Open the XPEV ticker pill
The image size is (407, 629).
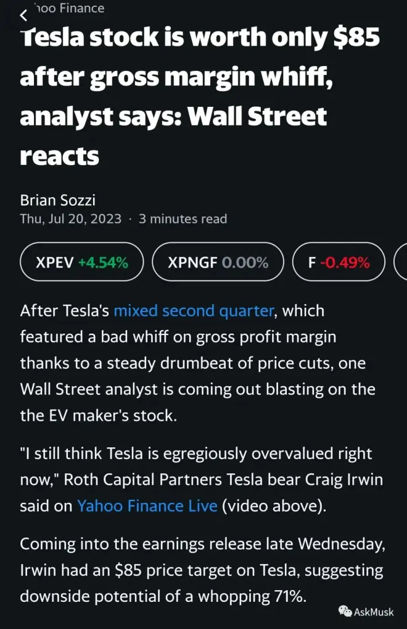(81, 263)
